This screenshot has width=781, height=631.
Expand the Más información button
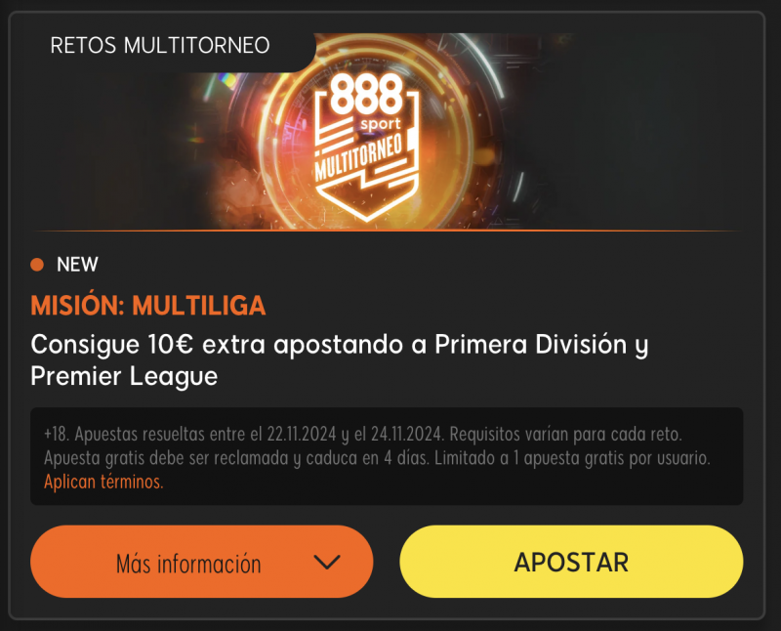202,562
